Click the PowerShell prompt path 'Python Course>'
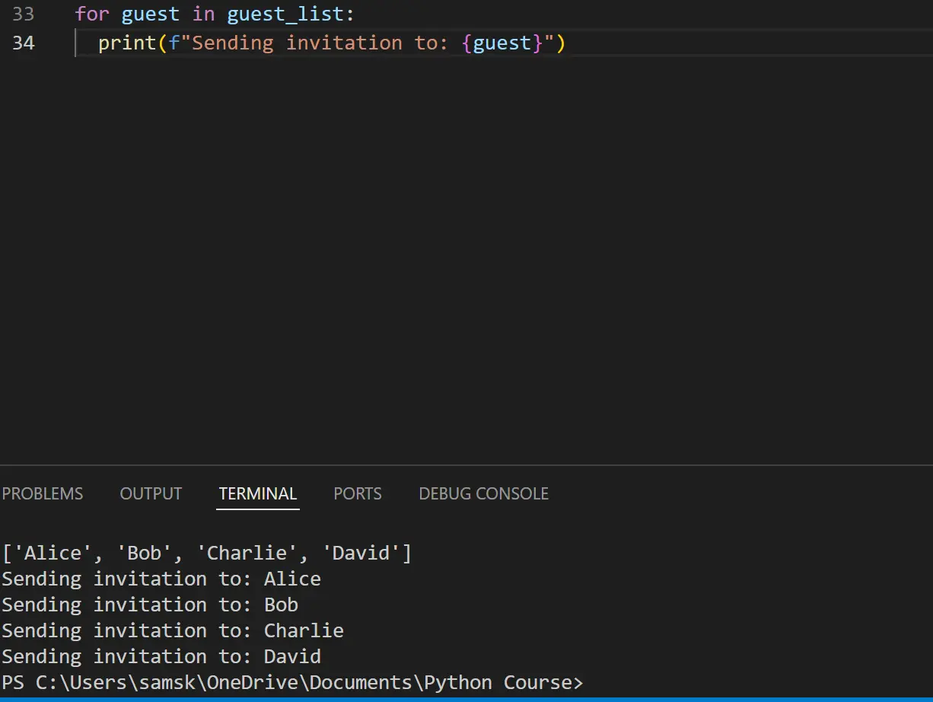The image size is (933, 702). (x=503, y=682)
